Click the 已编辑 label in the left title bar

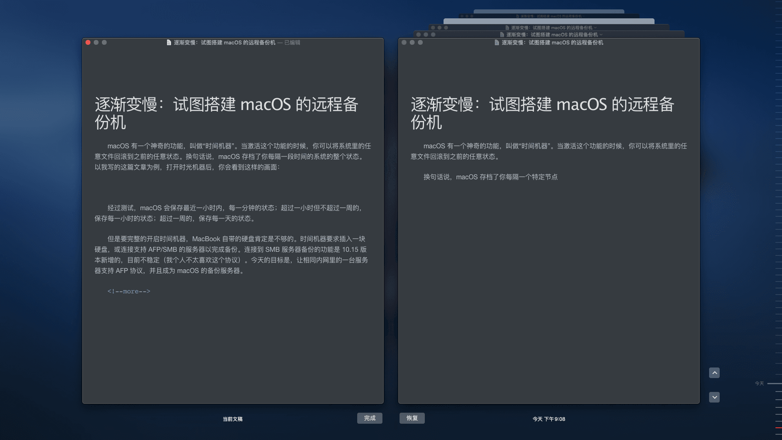292,42
